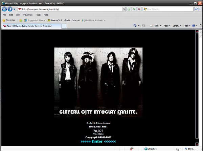
Task: Click the Refresh page icon
Action: tap(134, 9)
